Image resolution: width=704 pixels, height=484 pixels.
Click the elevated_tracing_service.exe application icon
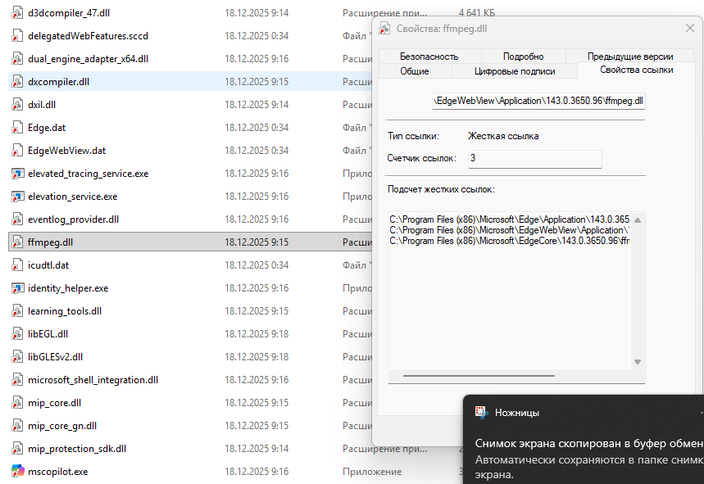click(x=17, y=174)
